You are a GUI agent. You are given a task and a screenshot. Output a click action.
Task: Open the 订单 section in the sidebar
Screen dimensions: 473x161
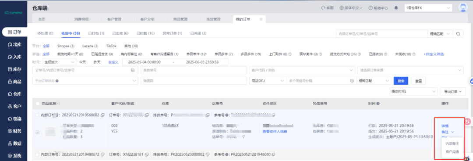point(14,32)
